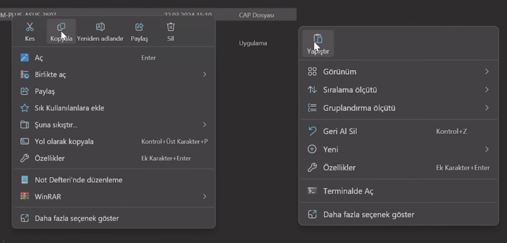Select Terminalde Aç option
507x243 pixels.
348,191
